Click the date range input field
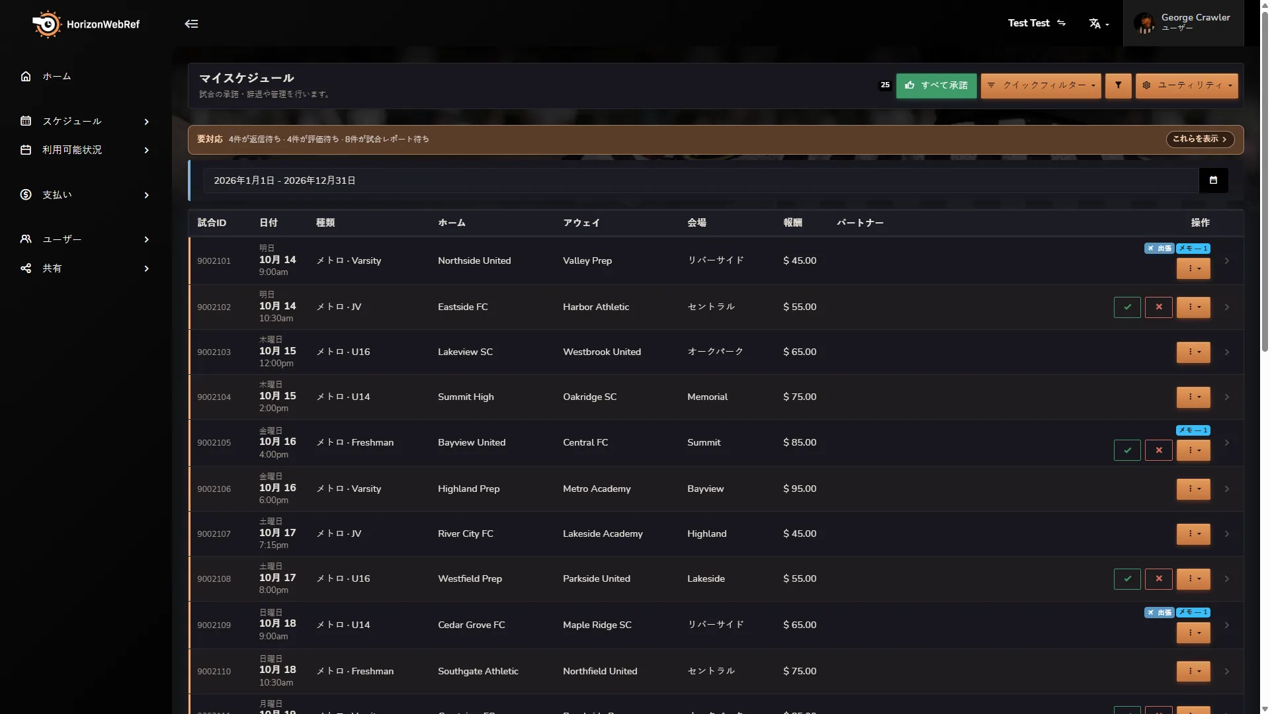The width and height of the screenshot is (1270, 714). (x=700, y=180)
